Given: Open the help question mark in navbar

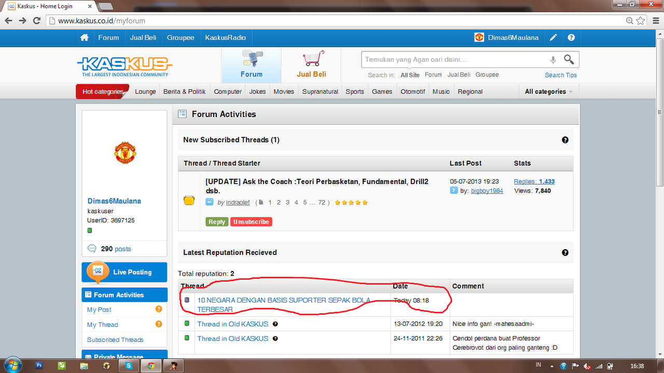Looking at the screenshot, I should (x=571, y=38).
